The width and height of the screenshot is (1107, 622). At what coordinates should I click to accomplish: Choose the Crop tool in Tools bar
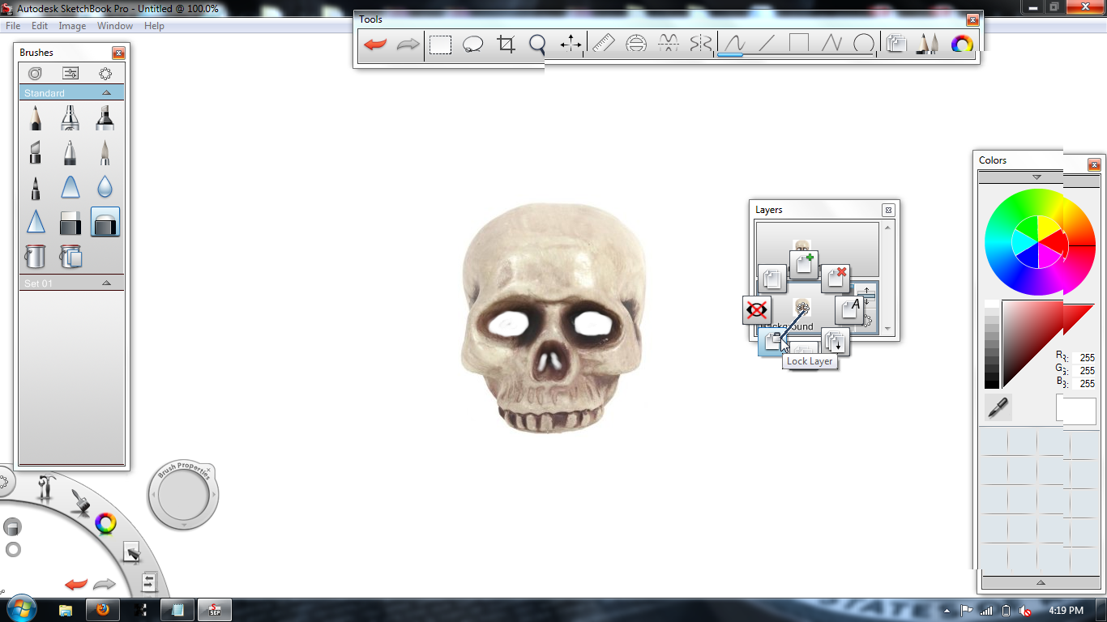[x=506, y=45]
